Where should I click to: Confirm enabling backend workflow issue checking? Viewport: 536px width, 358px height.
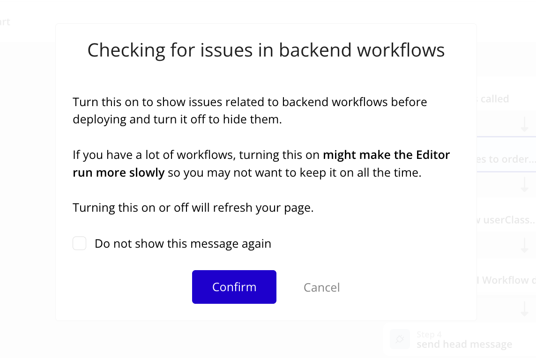pyautogui.click(x=234, y=287)
